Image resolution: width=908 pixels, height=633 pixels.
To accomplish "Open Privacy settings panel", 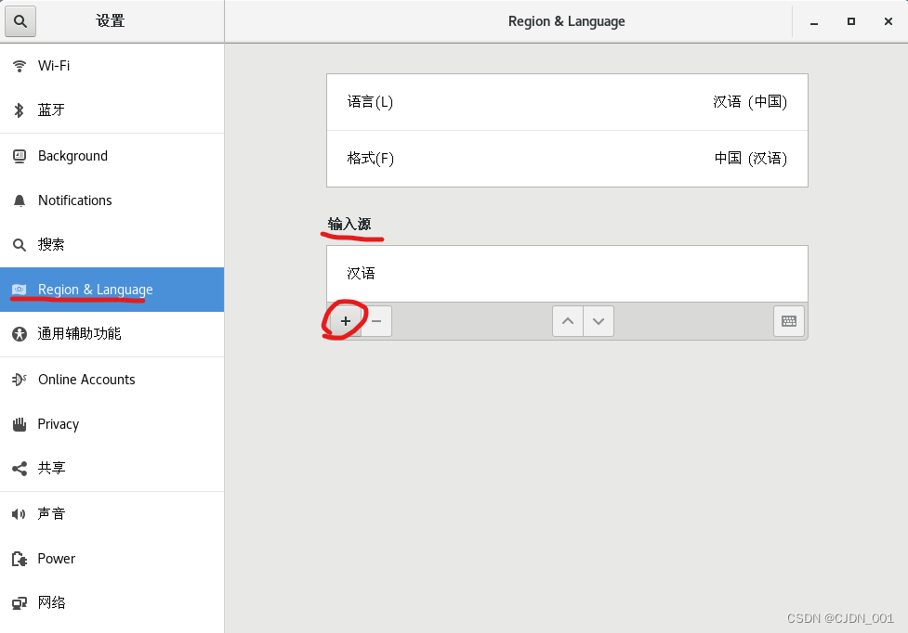I will click(x=112, y=424).
